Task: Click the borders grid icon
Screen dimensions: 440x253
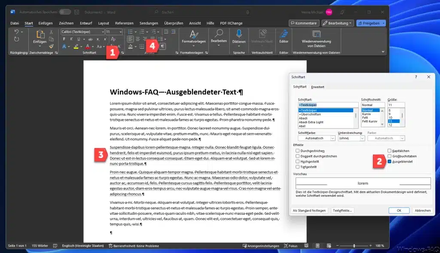Action: point(142,46)
